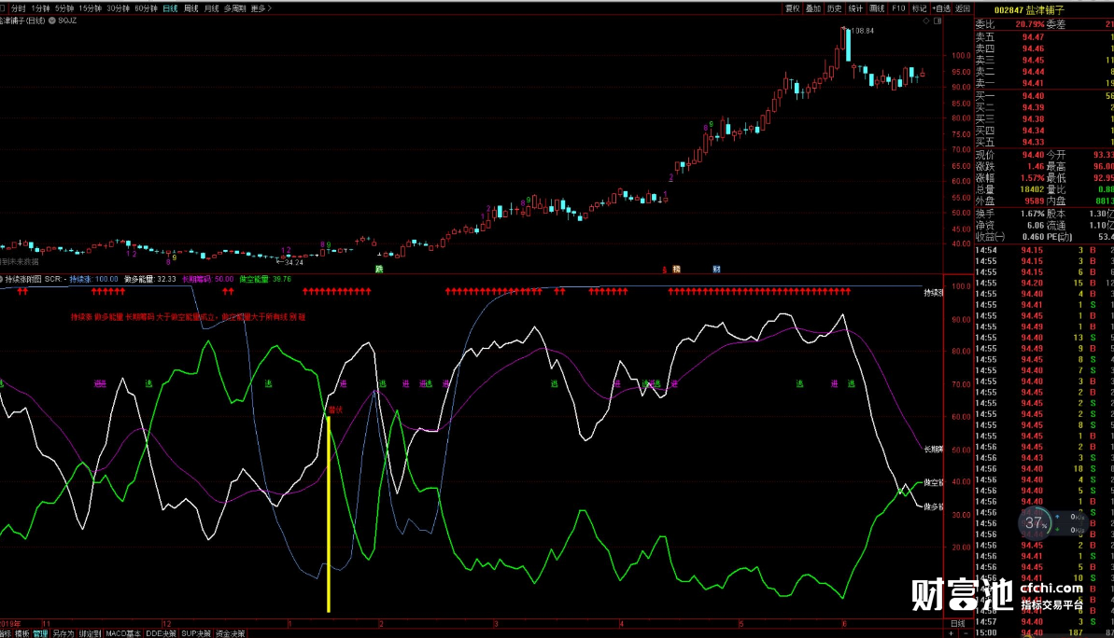Select the 1分钟 period tab
The image size is (1114, 638).
click(40, 8)
